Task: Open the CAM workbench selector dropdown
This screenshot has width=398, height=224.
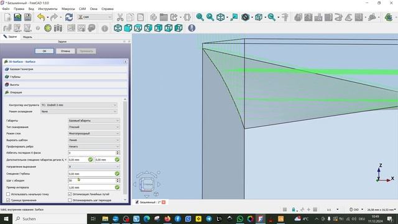Action: [x=95, y=17]
